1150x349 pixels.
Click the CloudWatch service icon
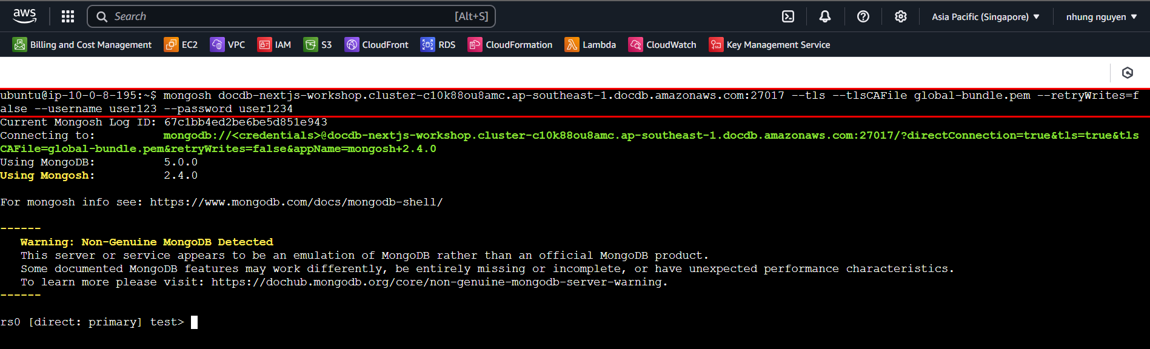click(635, 45)
